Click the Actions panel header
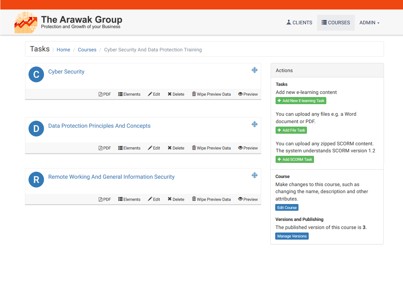This screenshot has width=403, height=286. coord(327,70)
